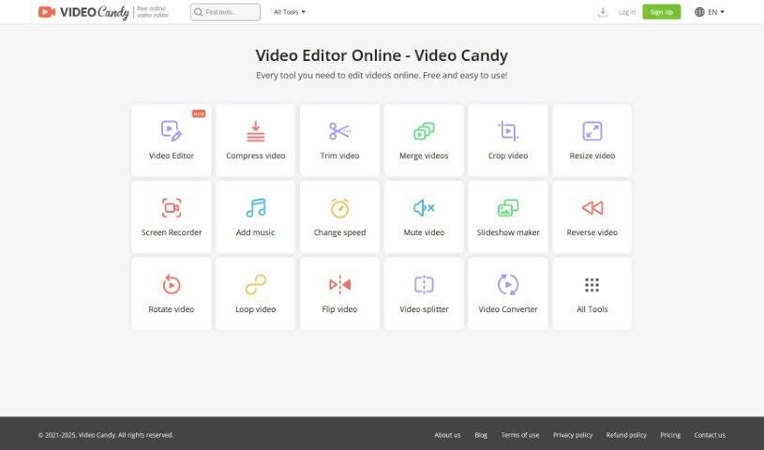Click the 'Video splitter' label text
764x450 pixels.
pos(424,309)
